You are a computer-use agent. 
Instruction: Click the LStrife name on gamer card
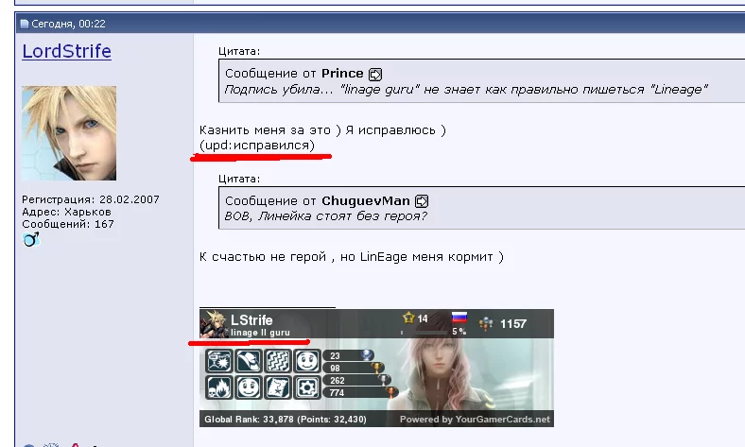pos(251,320)
